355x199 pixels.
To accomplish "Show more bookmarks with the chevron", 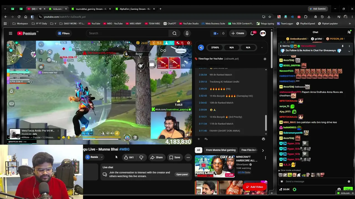I will pos(349,23).
